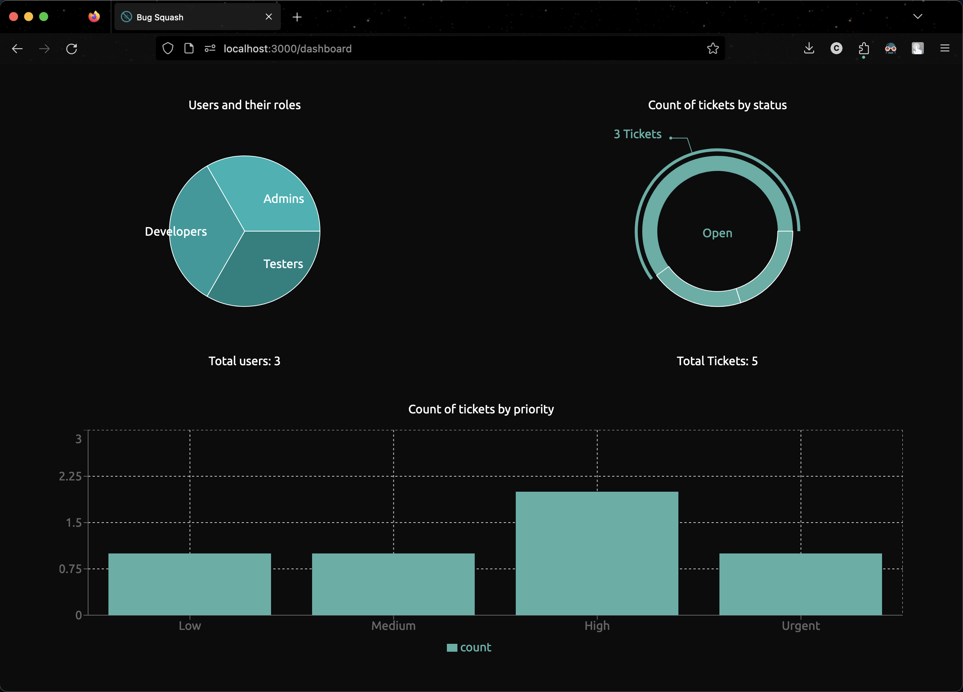Toggle the count legend item

469,648
